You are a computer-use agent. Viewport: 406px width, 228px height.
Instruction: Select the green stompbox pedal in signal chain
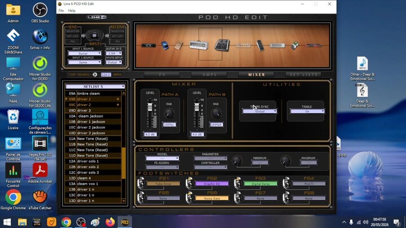point(295,45)
